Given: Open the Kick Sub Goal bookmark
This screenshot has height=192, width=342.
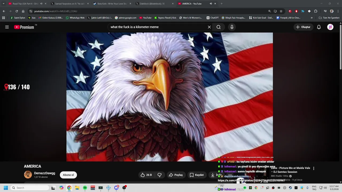Looking at the screenshot, I should pyautogui.click(x=261, y=18).
